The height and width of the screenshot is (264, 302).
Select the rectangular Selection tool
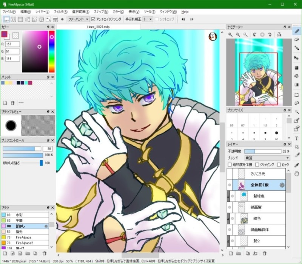(x=297, y=95)
